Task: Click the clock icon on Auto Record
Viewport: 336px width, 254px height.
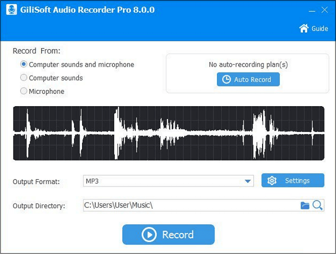Action: point(225,80)
